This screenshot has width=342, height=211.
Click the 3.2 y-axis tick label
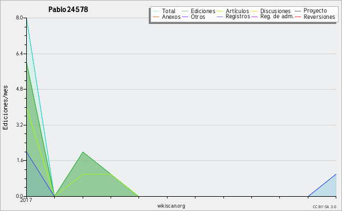coord(19,125)
